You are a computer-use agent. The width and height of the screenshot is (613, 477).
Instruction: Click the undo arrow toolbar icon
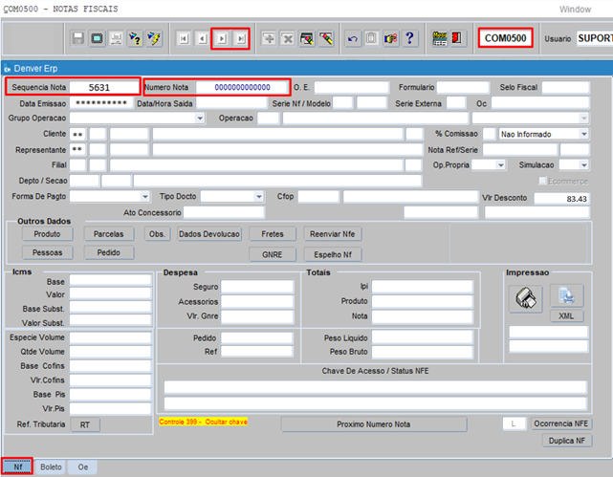[x=352, y=38]
